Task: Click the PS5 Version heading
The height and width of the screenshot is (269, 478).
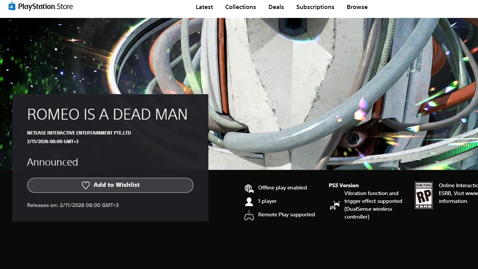Action: (344, 185)
